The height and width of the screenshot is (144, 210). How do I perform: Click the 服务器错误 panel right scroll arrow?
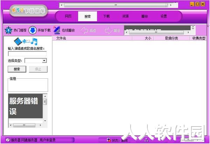click(40, 125)
